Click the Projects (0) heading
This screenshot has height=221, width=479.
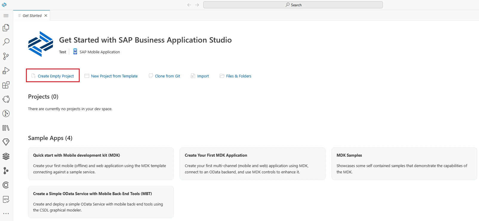[x=43, y=97]
